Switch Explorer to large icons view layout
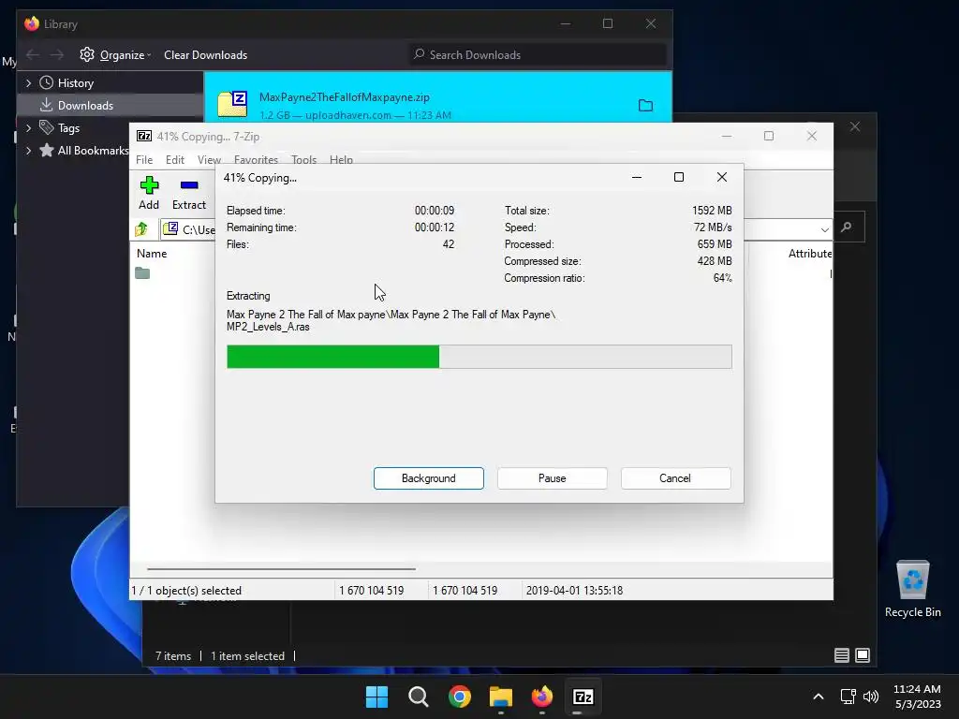 click(863, 655)
